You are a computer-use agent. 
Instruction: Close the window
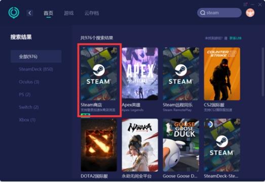pos(260,5)
